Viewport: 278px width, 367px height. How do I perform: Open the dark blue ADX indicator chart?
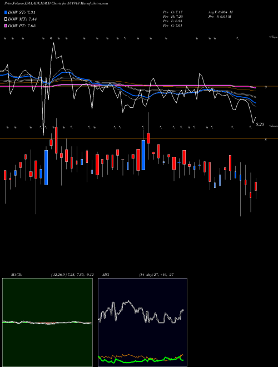142,323
